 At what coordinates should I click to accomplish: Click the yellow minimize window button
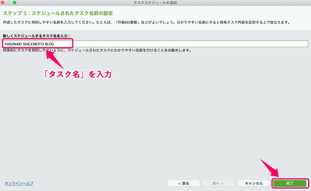9,3
